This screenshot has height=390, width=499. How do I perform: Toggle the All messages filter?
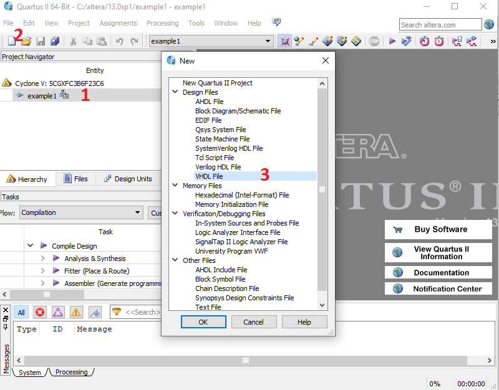point(21,313)
